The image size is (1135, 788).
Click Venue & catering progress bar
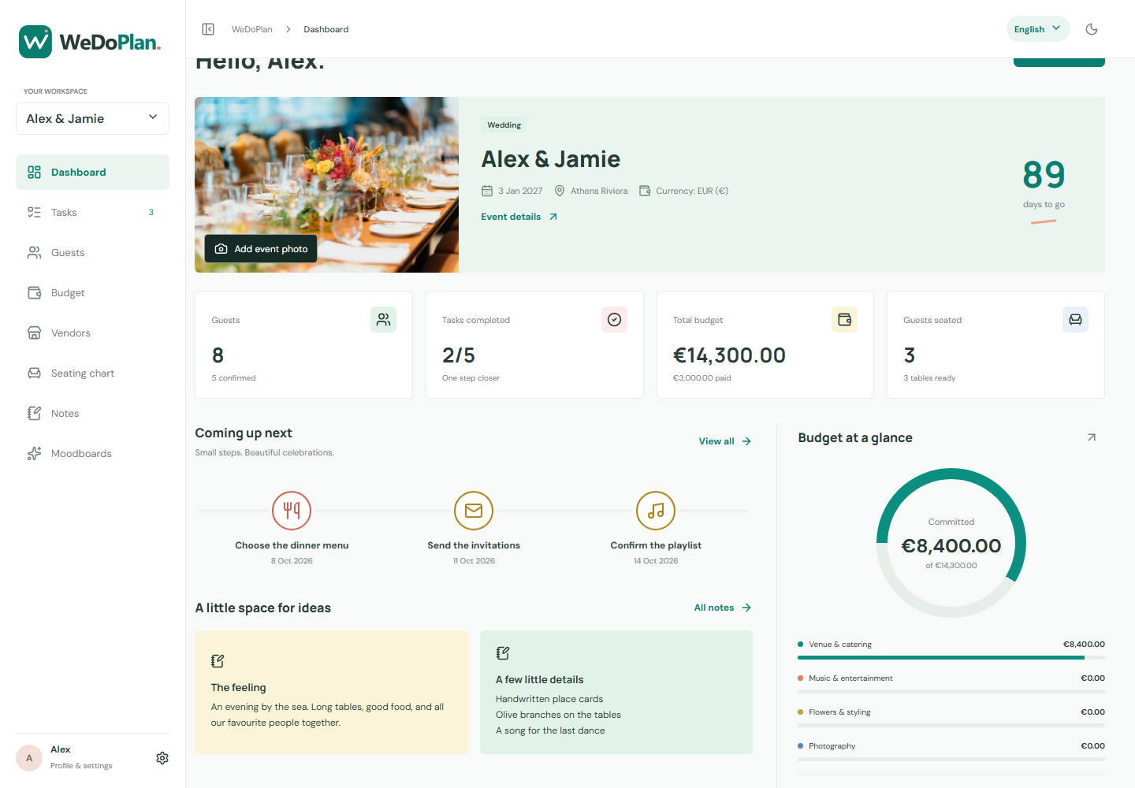951,657
